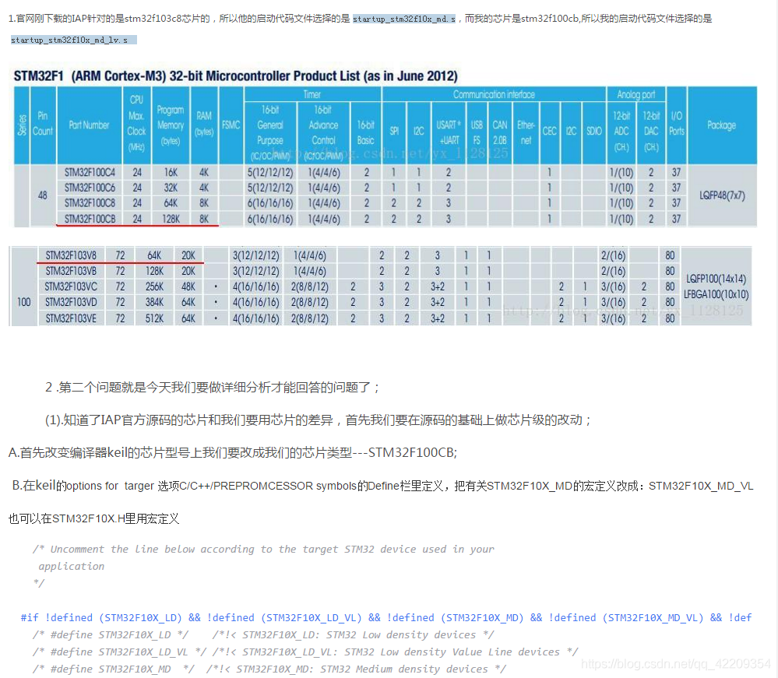This screenshot has width=778, height=678.
Task: Click the Analog port group header
Action: point(636,94)
